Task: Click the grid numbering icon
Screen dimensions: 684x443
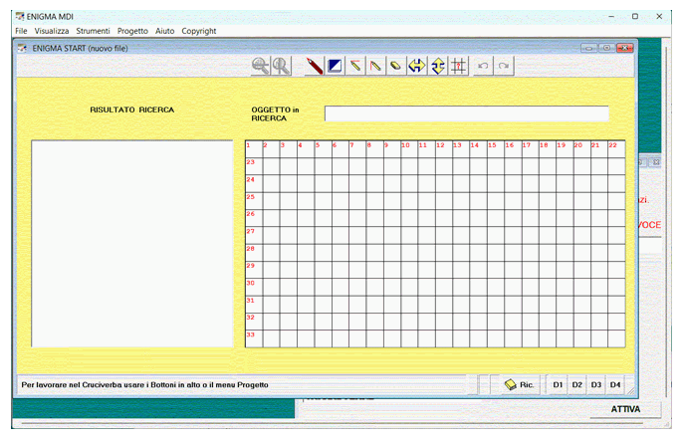Action: (458, 66)
